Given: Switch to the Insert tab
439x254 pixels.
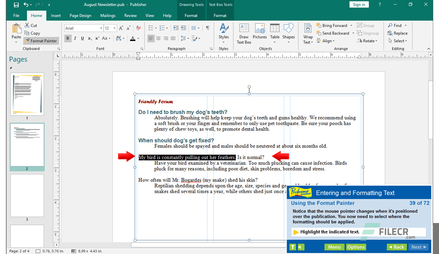Looking at the screenshot, I should [56, 16].
